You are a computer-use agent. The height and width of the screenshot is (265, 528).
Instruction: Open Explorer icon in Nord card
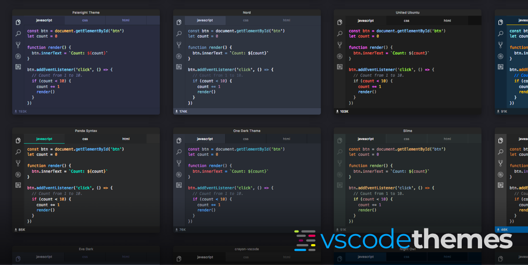click(179, 22)
